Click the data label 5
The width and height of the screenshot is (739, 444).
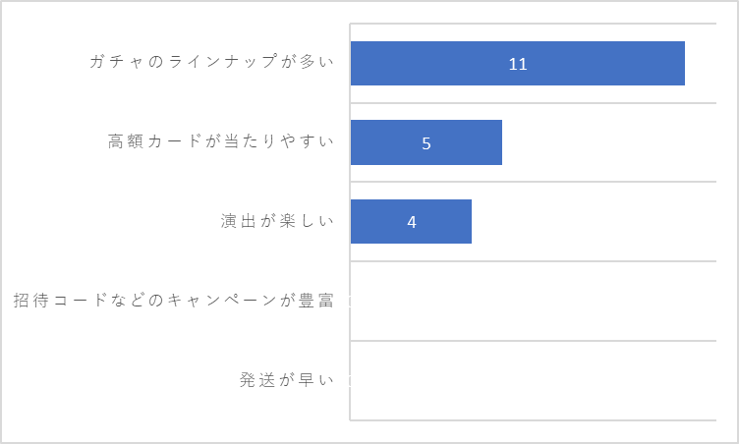point(426,143)
